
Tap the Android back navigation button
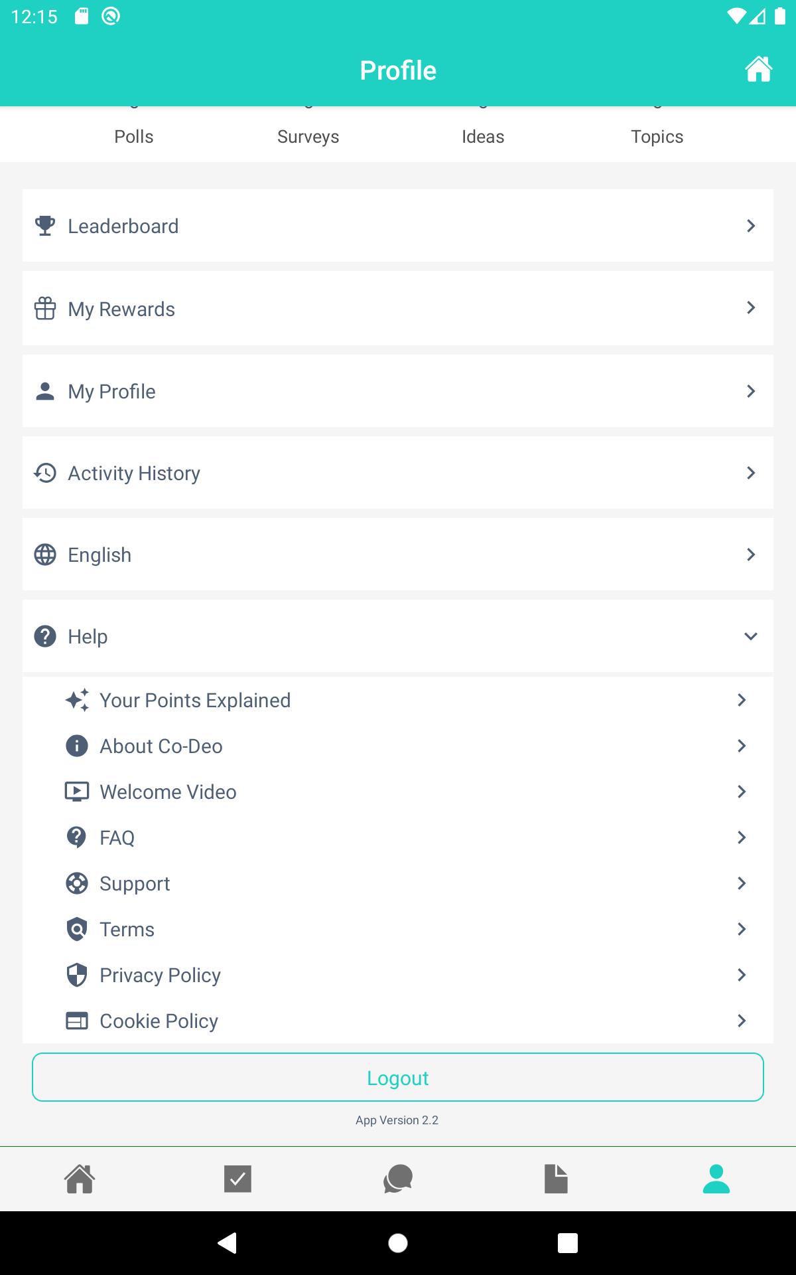pos(228,1242)
